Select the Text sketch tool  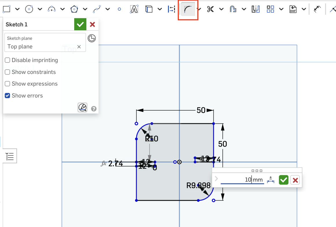tap(134, 9)
